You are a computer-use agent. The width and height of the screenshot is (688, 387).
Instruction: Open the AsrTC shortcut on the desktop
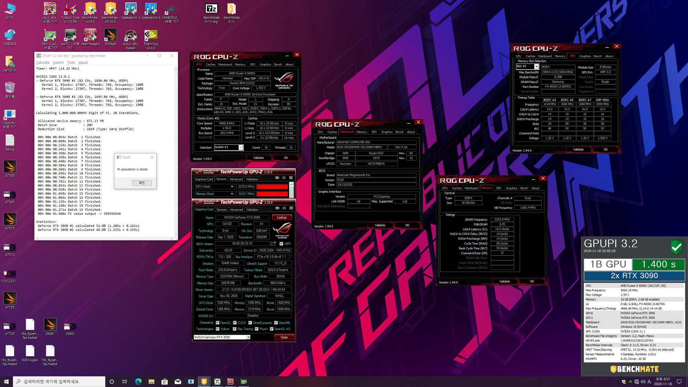point(70,39)
